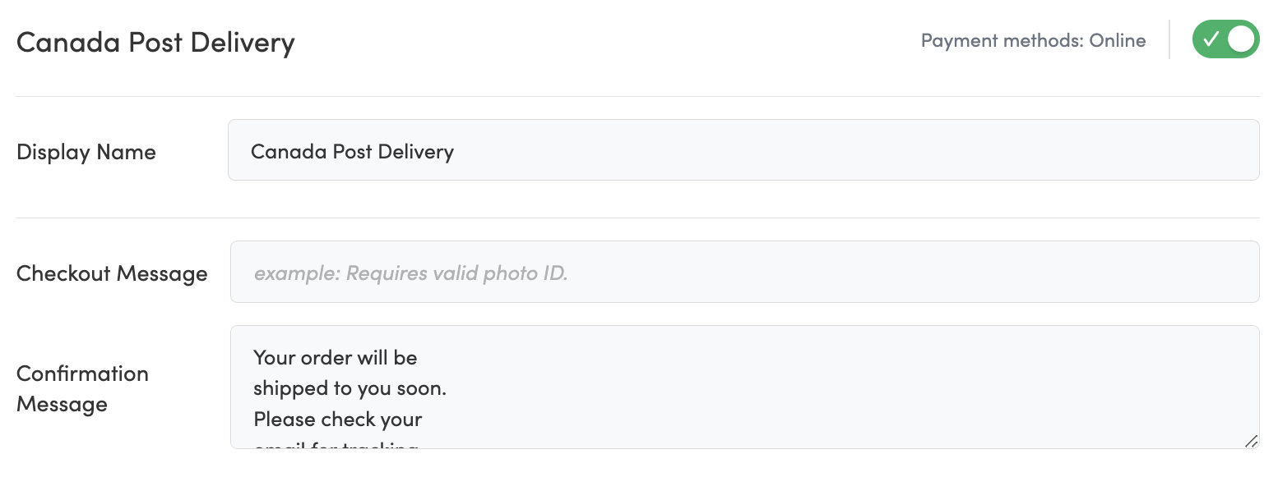1278x486 pixels.
Task: Click the partially hidden last textarea line
Action: coord(337,445)
